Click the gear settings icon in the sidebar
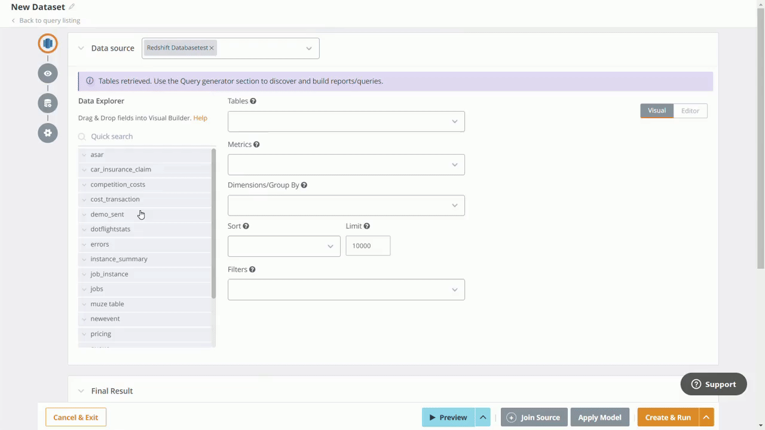This screenshot has height=430, width=765. [47, 133]
